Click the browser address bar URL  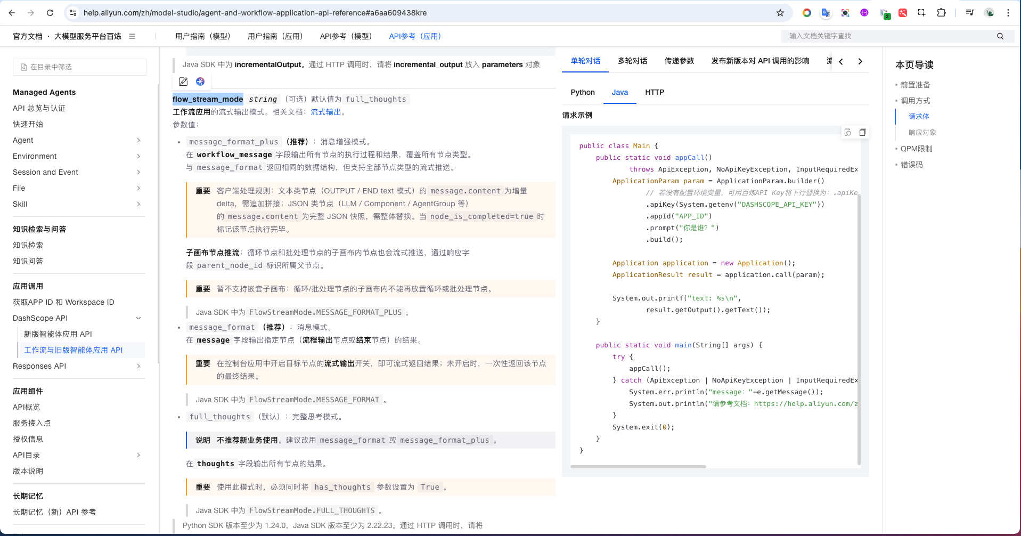point(255,13)
